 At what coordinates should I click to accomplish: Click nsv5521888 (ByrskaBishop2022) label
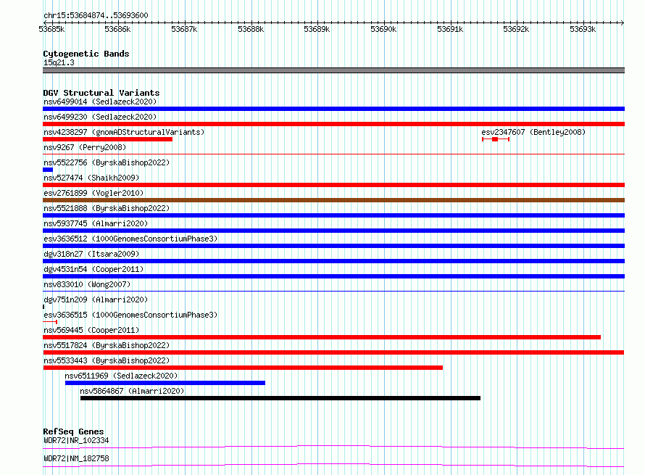pyautogui.click(x=107, y=208)
